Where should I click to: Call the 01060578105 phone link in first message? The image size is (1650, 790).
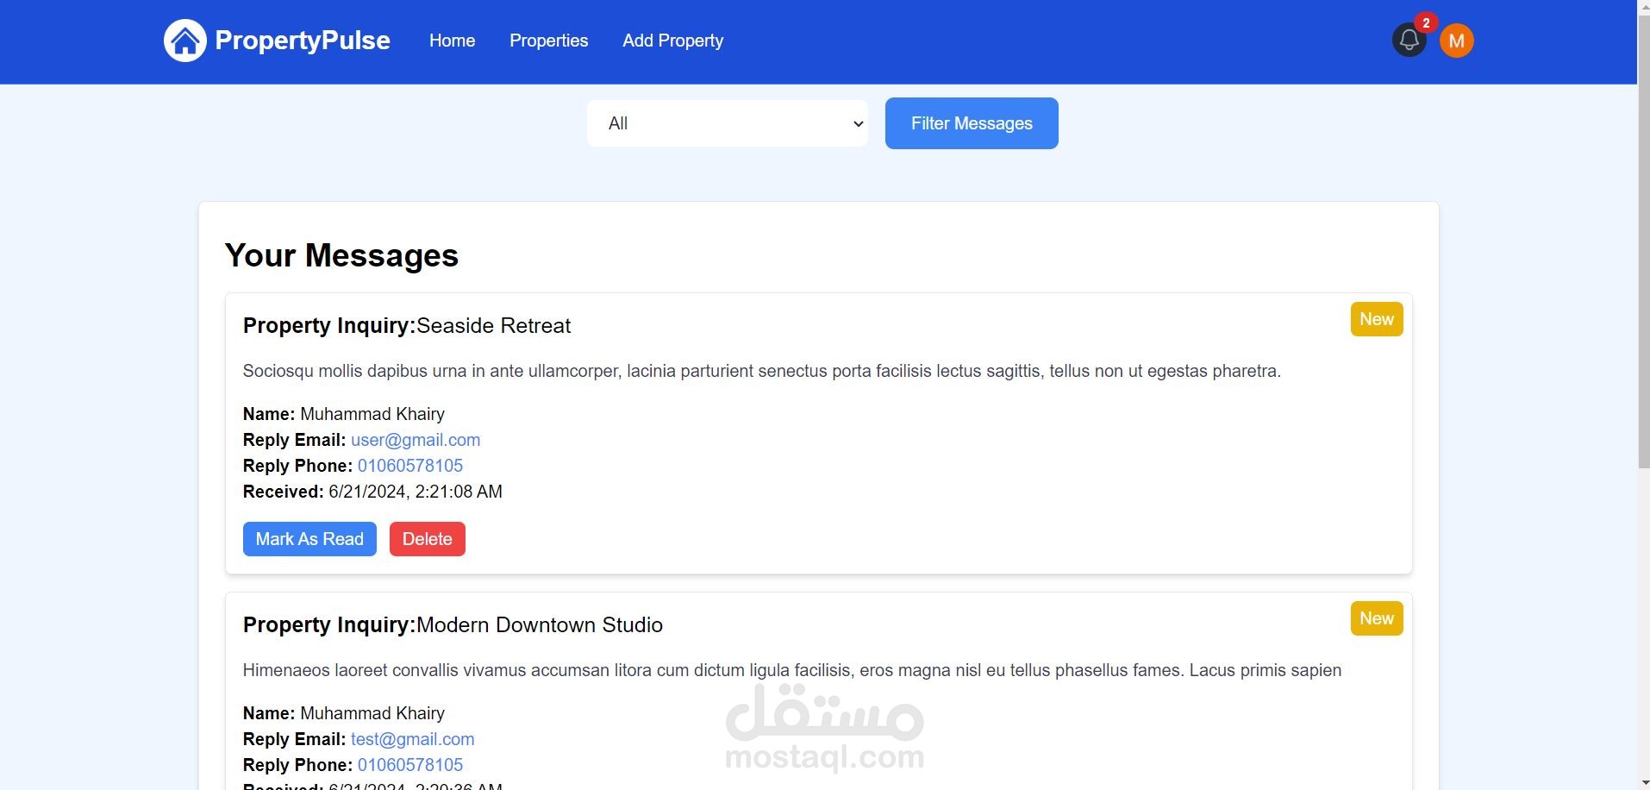[410, 466]
